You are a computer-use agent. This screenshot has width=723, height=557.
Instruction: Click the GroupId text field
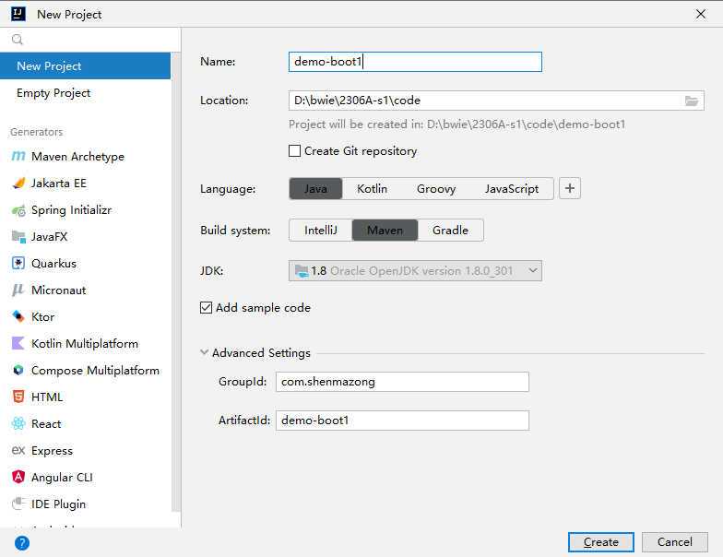point(402,382)
